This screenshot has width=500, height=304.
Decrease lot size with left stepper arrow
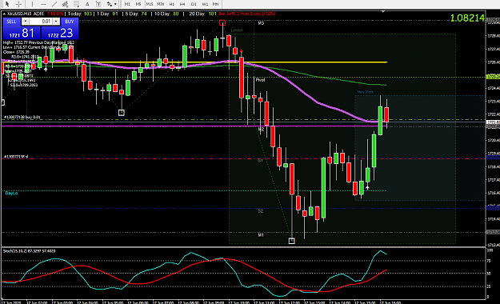25,22
